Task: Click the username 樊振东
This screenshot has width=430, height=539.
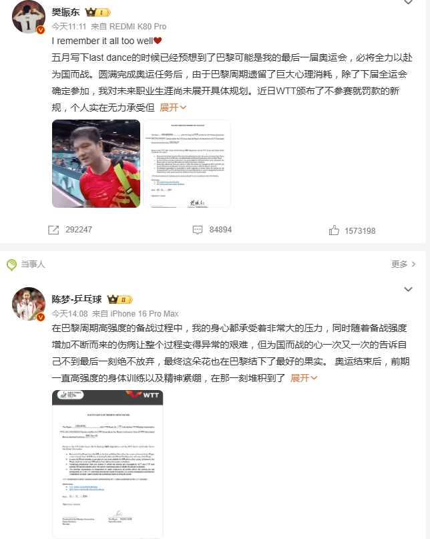Action: [x=65, y=13]
